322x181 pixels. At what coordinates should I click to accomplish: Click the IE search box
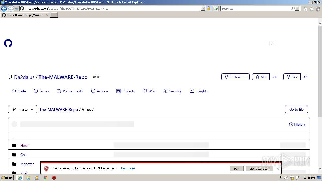[256, 8]
